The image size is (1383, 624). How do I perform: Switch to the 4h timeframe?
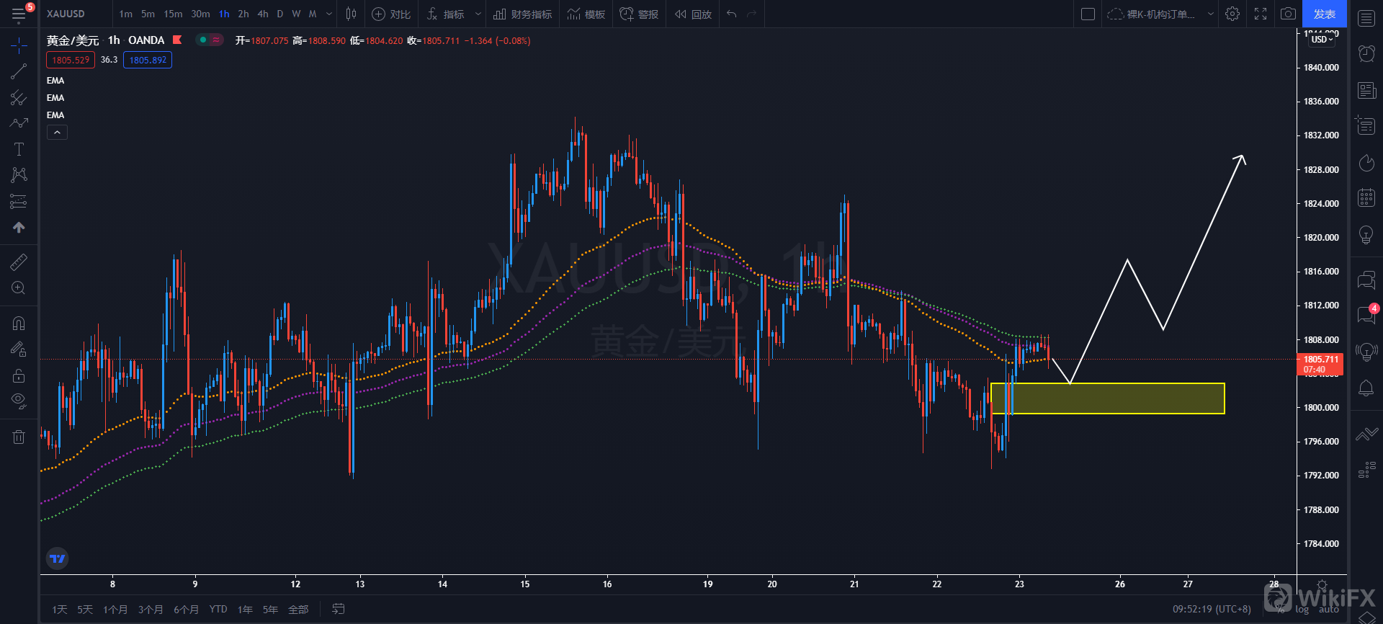pos(263,14)
